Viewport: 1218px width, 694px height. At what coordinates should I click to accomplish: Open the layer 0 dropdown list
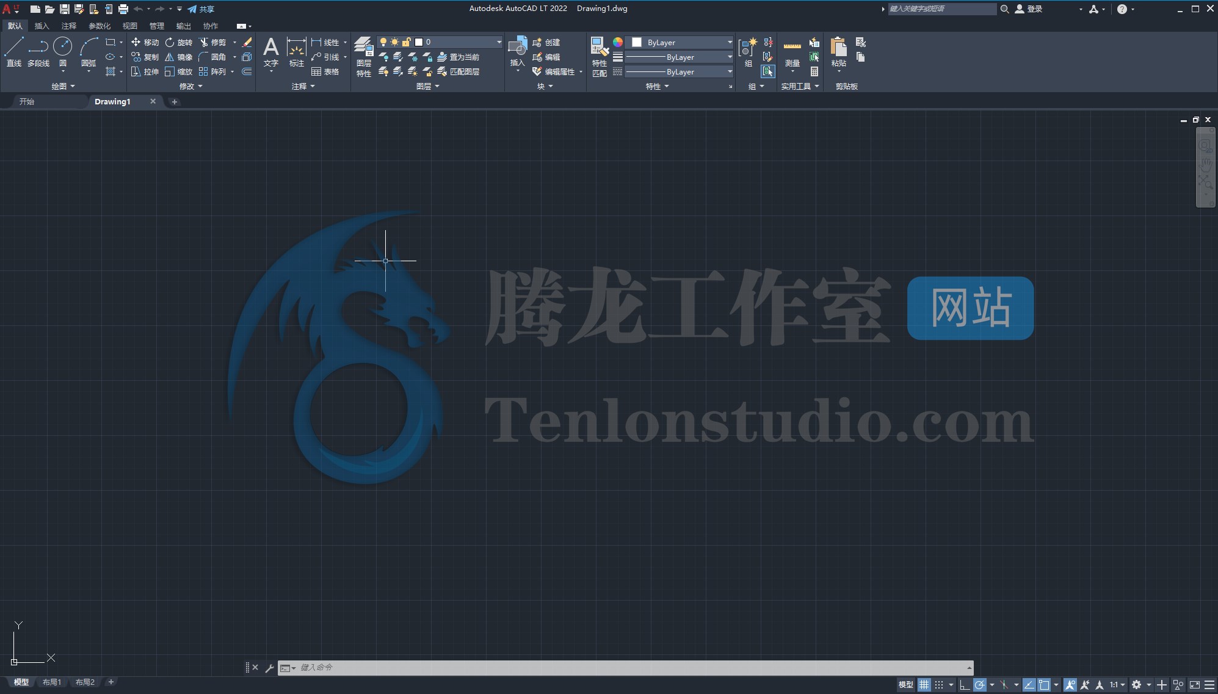coord(499,42)
